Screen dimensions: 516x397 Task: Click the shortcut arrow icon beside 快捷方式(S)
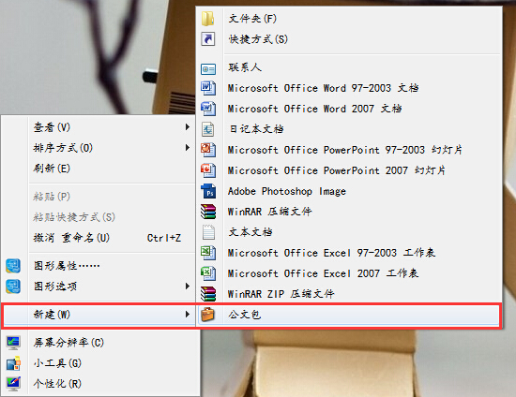[208, 39]
